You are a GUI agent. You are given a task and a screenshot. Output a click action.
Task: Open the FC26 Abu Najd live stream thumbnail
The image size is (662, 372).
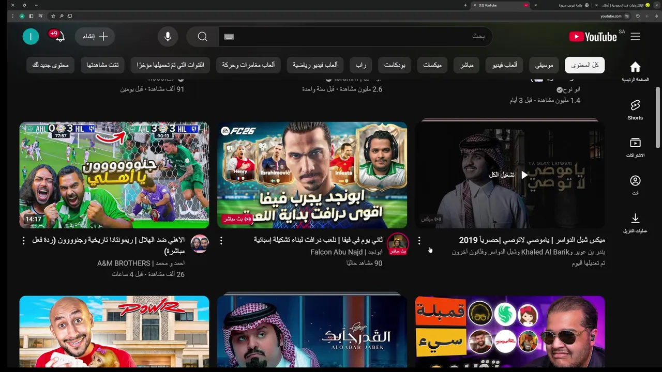click(x=312, y=175)
